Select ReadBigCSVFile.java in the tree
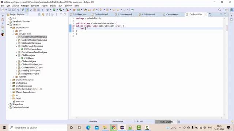This screenshot has height=131, width=234. [x=30, y=71]
